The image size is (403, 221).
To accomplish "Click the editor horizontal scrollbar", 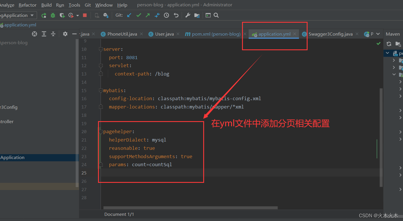I will [x=190, y=208].
